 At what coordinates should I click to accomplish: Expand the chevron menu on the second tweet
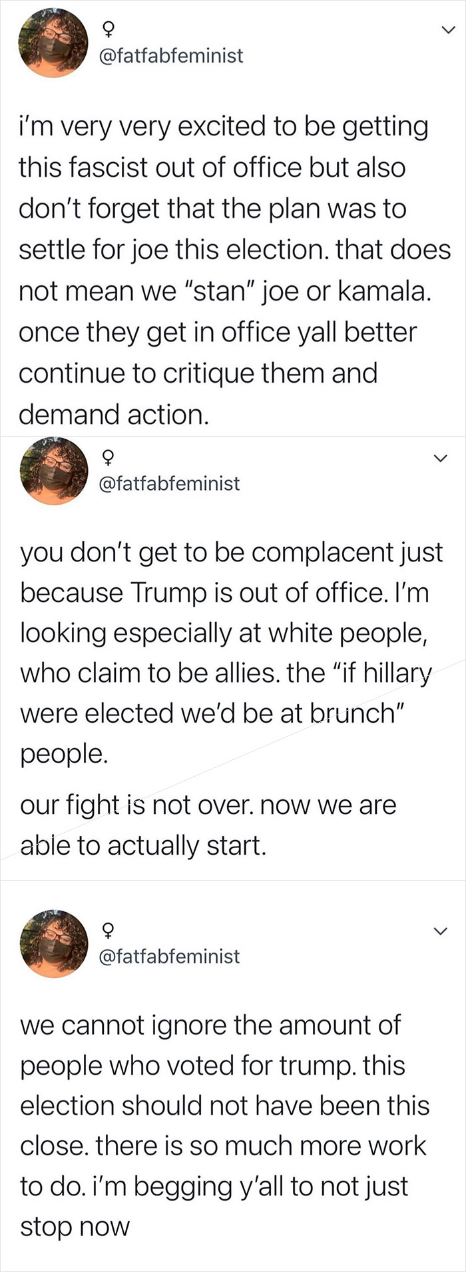click(x=439, y=459)
